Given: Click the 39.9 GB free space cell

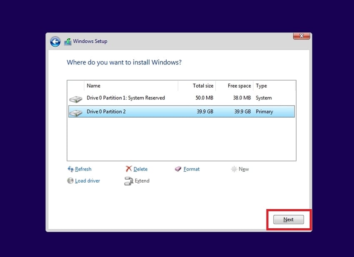Looking at the screenshot, I should click(x=242, y=111).
